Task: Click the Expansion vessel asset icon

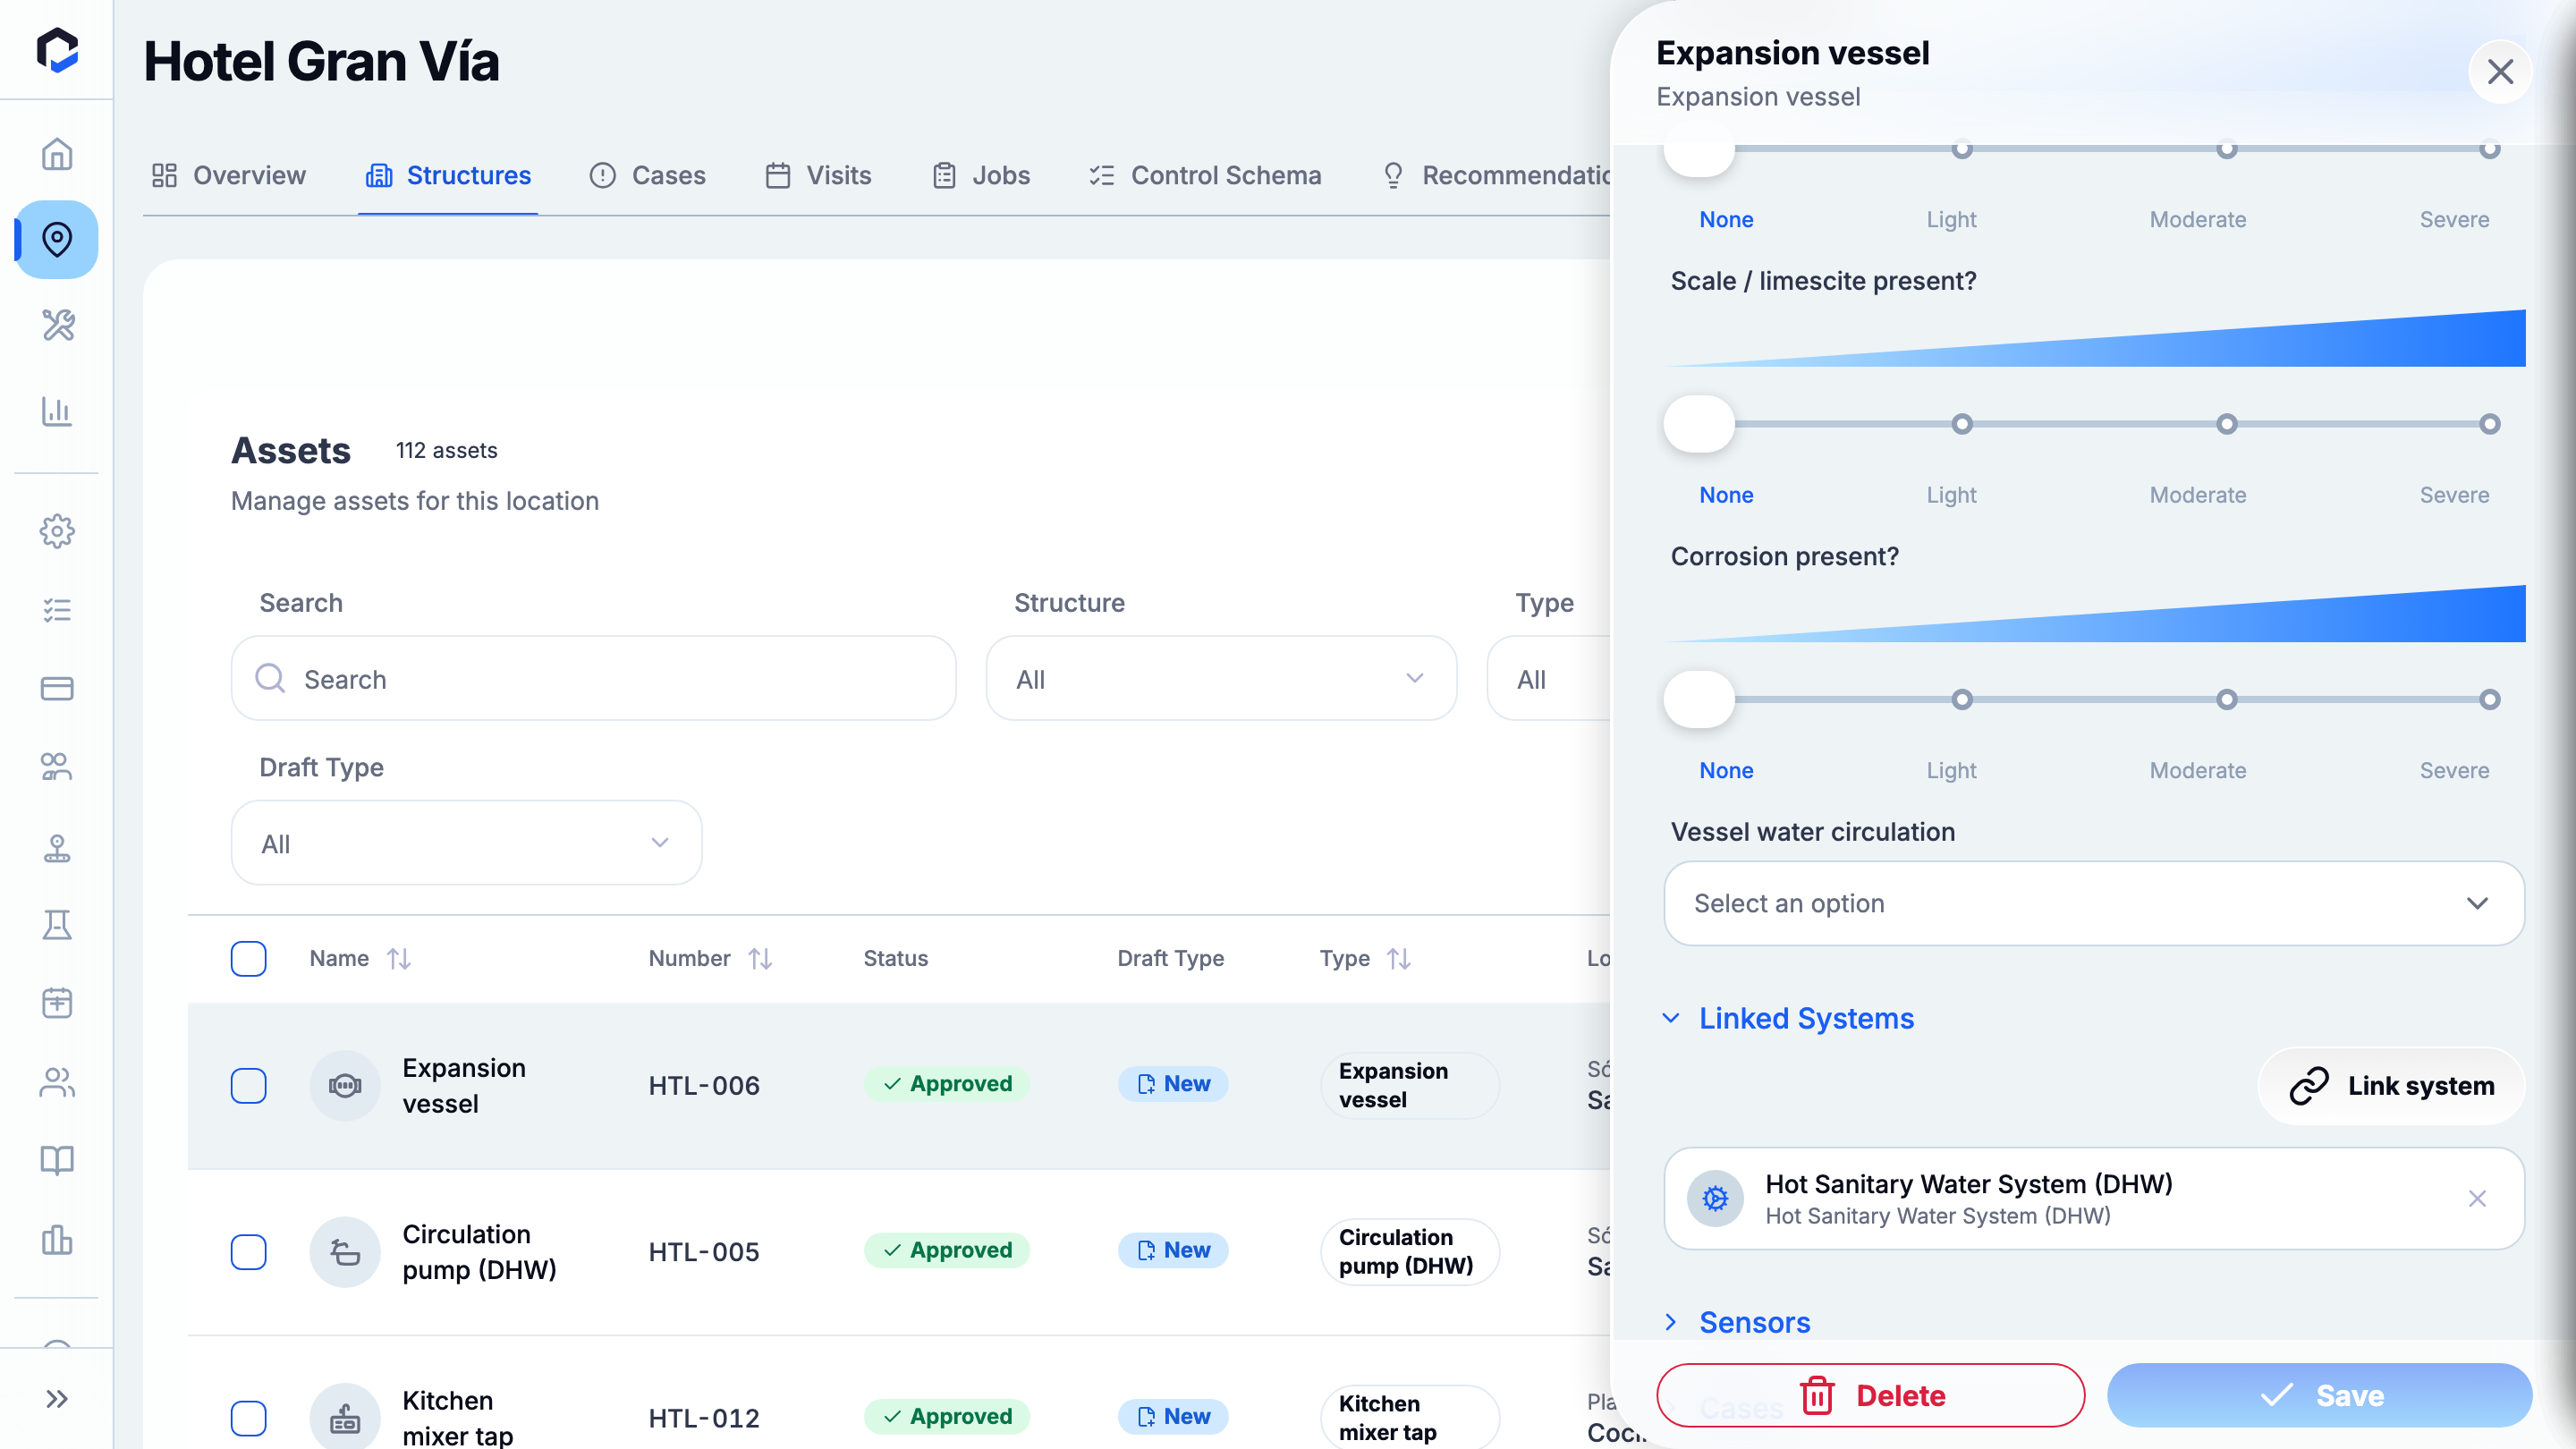Action: [345, 1085]
